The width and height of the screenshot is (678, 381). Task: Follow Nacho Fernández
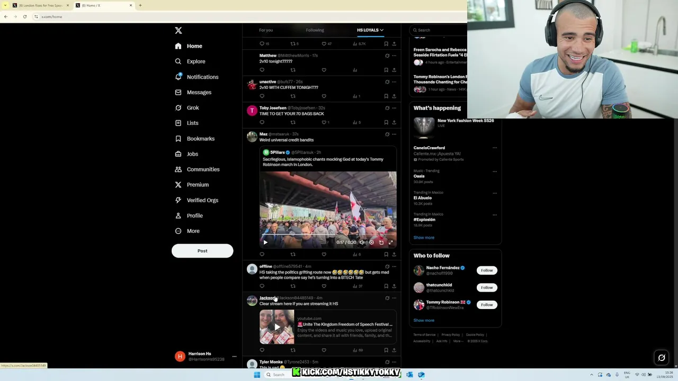point(487,270)
